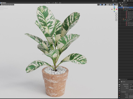Collapse the plant_004 Zapp pot object
Image resolution: width=133 pixels, height=99 pixels.
click(x=122, y=19)
